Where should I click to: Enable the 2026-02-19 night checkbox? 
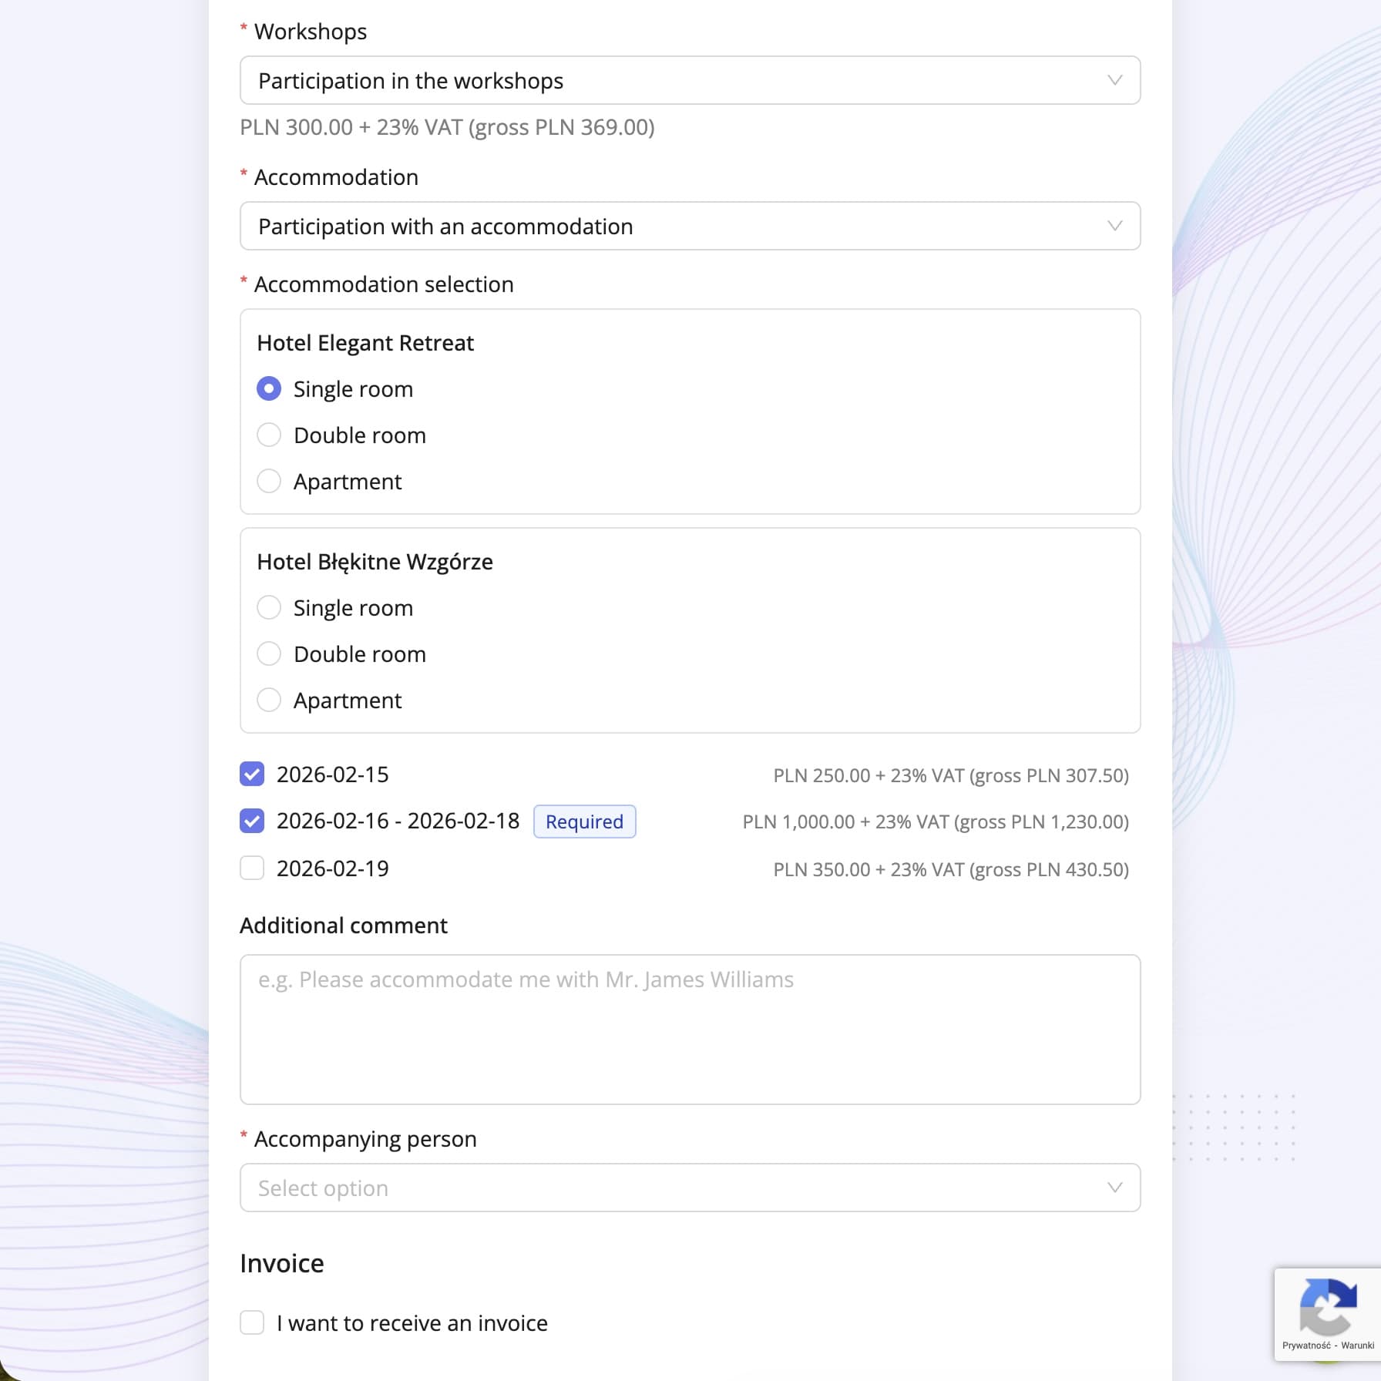pos(252,868)
